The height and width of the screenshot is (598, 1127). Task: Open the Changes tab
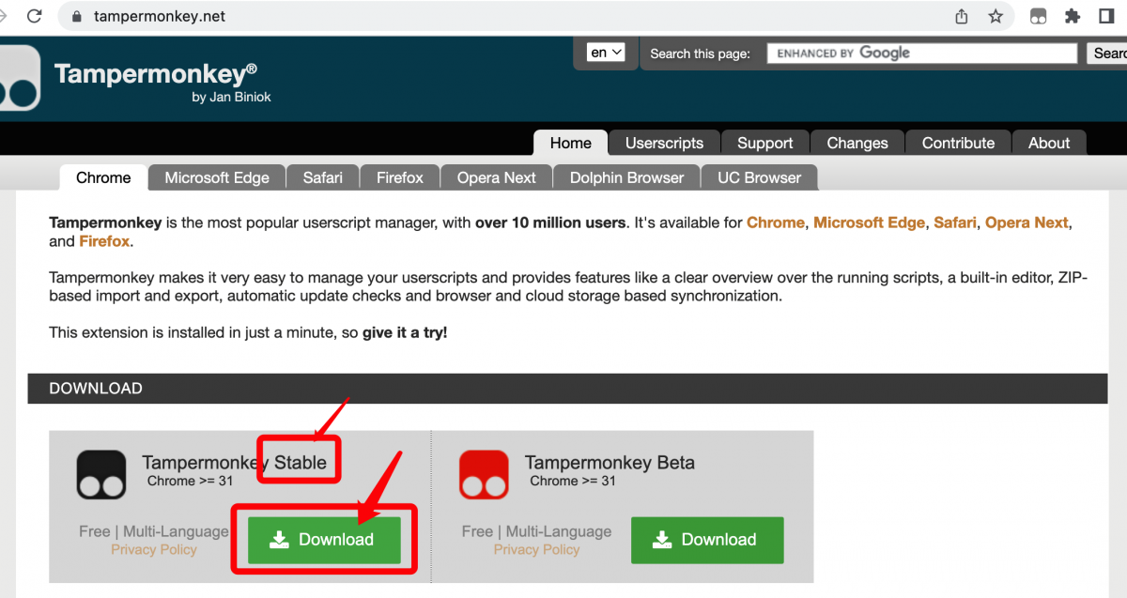(x=857, y=143)
